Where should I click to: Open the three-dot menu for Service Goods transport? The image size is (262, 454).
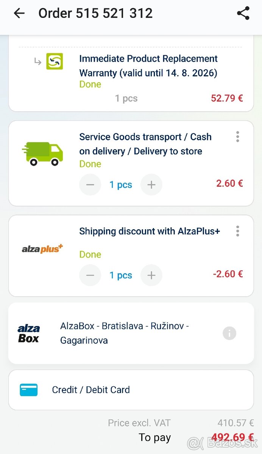(x=237, y=137)
